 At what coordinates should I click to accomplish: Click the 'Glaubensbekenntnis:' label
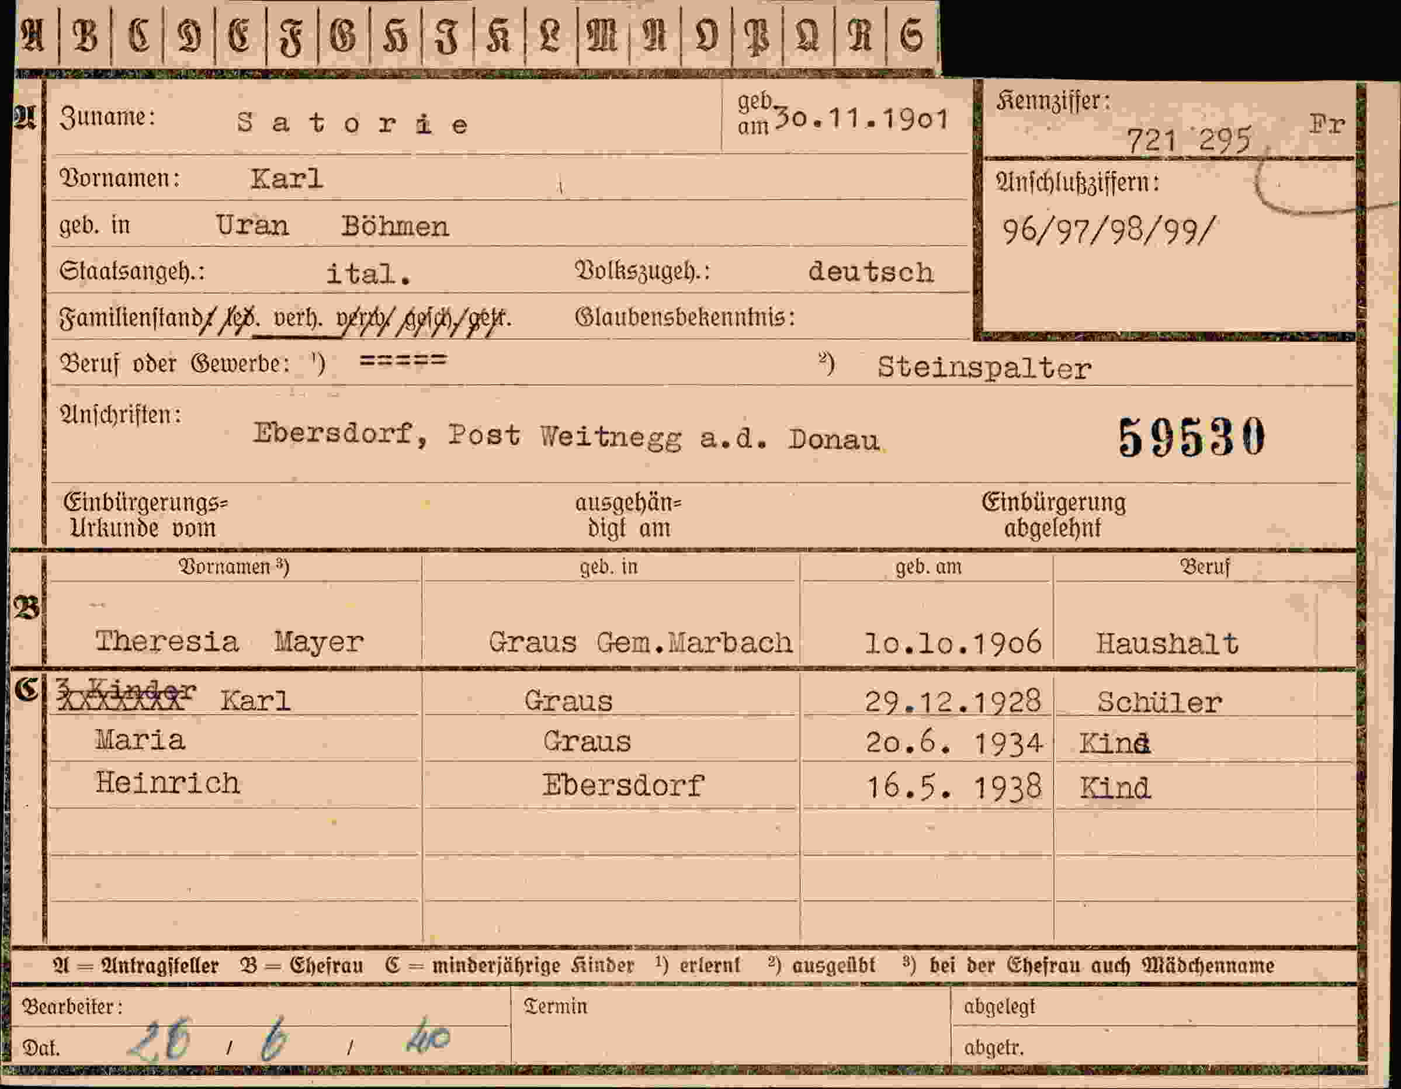coord(685,317)
